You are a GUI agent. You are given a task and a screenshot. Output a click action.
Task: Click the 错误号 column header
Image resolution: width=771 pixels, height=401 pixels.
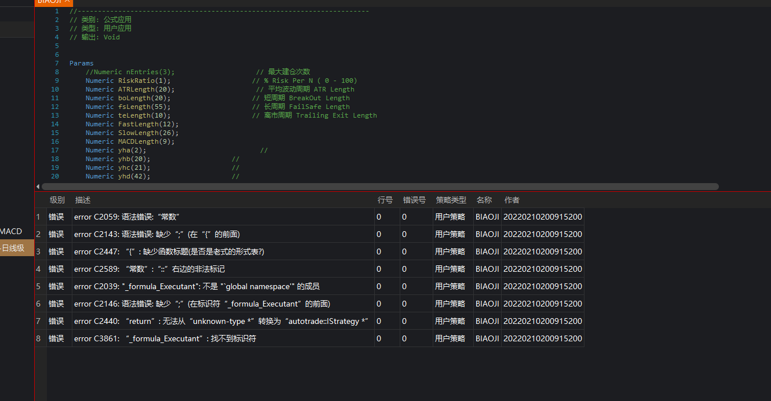414,200
